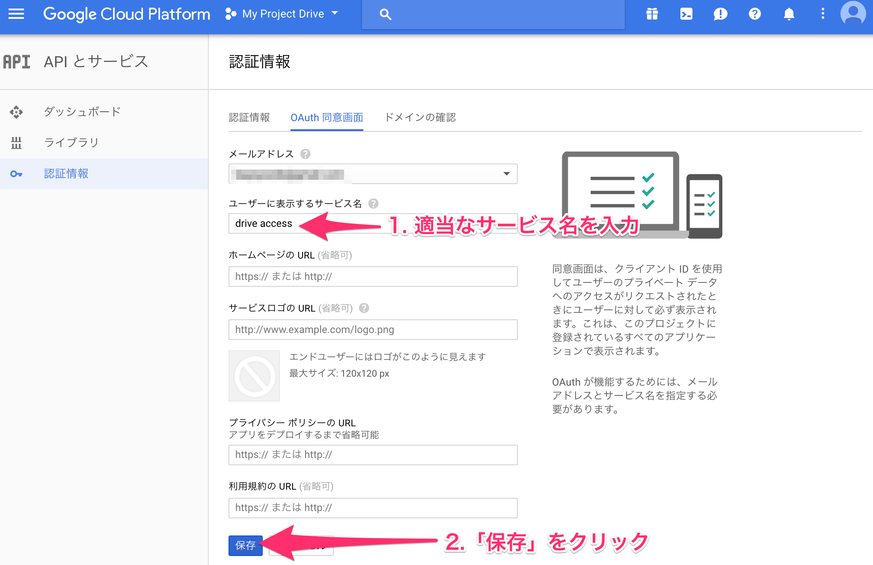Click the blue 保存 button
Image resolution: width=873 pixels, height=565 pixels.
pyautogui.click(x=245, y=545)
